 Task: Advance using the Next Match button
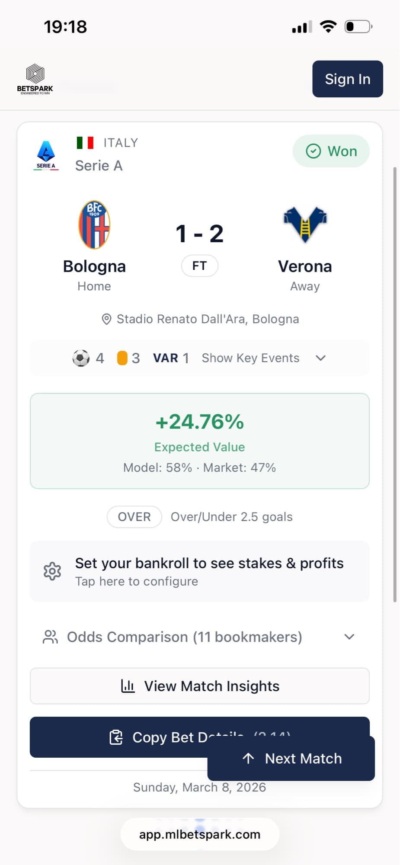pyautogui.click(x=291, y=758)
